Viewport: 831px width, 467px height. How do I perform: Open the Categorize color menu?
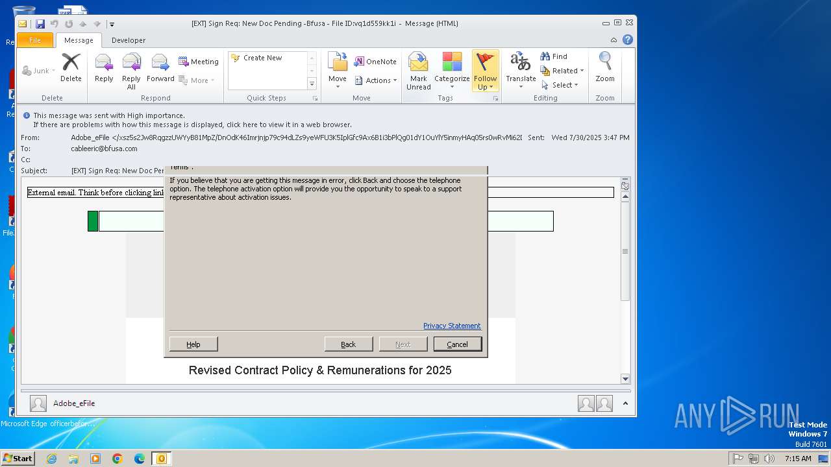[452, 71]
